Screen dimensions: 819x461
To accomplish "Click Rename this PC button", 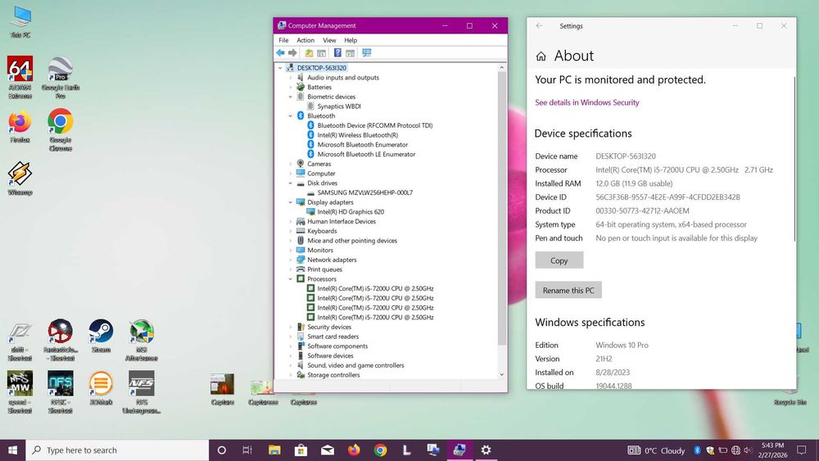I will click(568, 290).
